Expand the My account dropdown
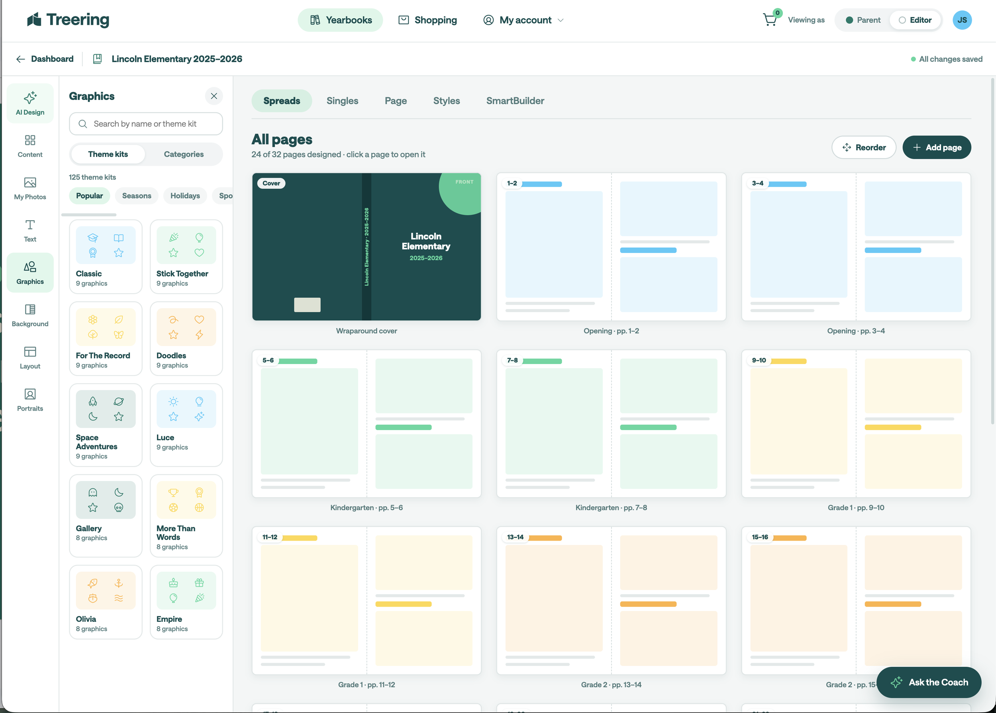The height and width of the screenshot is (713, 996). (x=523, y=20)
